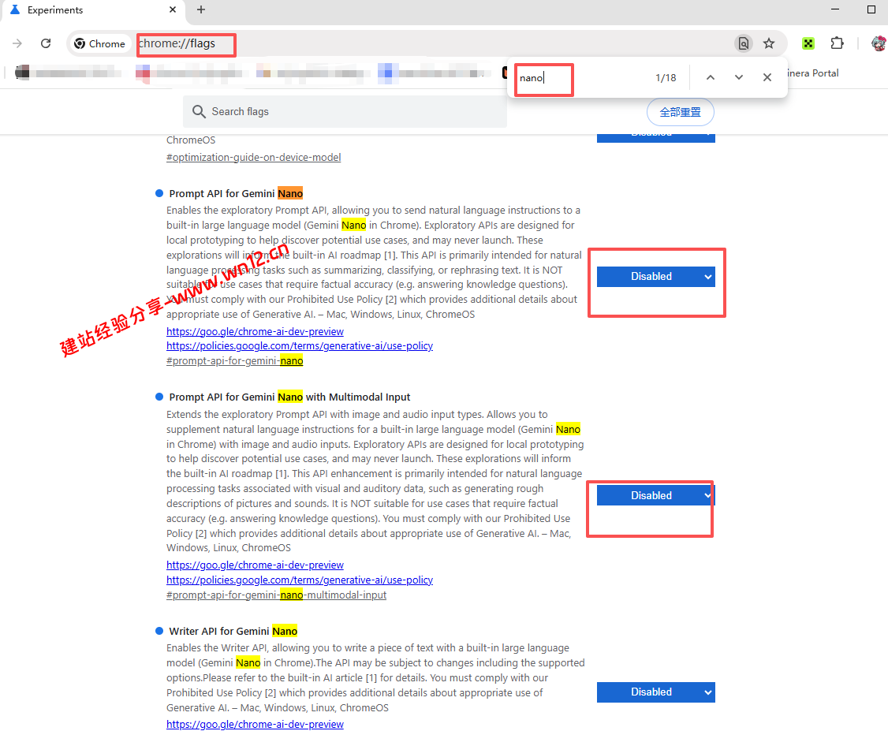
Task: Minimize the Chrome window
Action: [834, 9]
